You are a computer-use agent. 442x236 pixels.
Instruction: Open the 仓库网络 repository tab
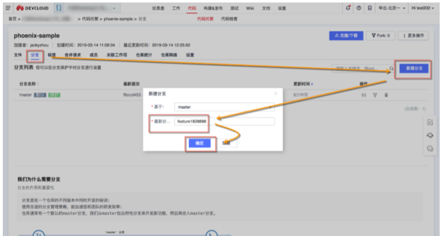pos(169,55)
